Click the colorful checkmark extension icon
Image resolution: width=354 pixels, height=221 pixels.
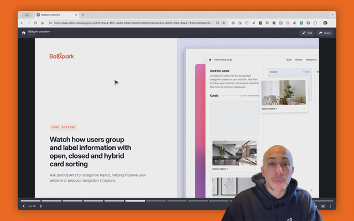[253, 23]
